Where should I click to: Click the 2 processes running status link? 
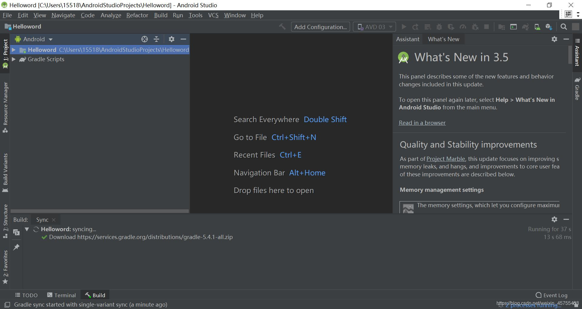[533, 305]
